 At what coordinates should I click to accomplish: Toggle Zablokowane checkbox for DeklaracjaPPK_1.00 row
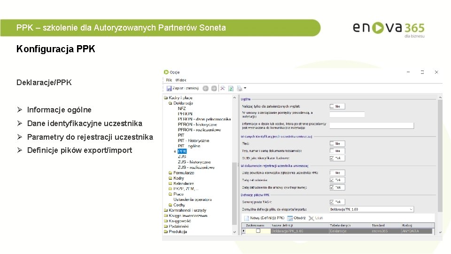pos(258,231)
